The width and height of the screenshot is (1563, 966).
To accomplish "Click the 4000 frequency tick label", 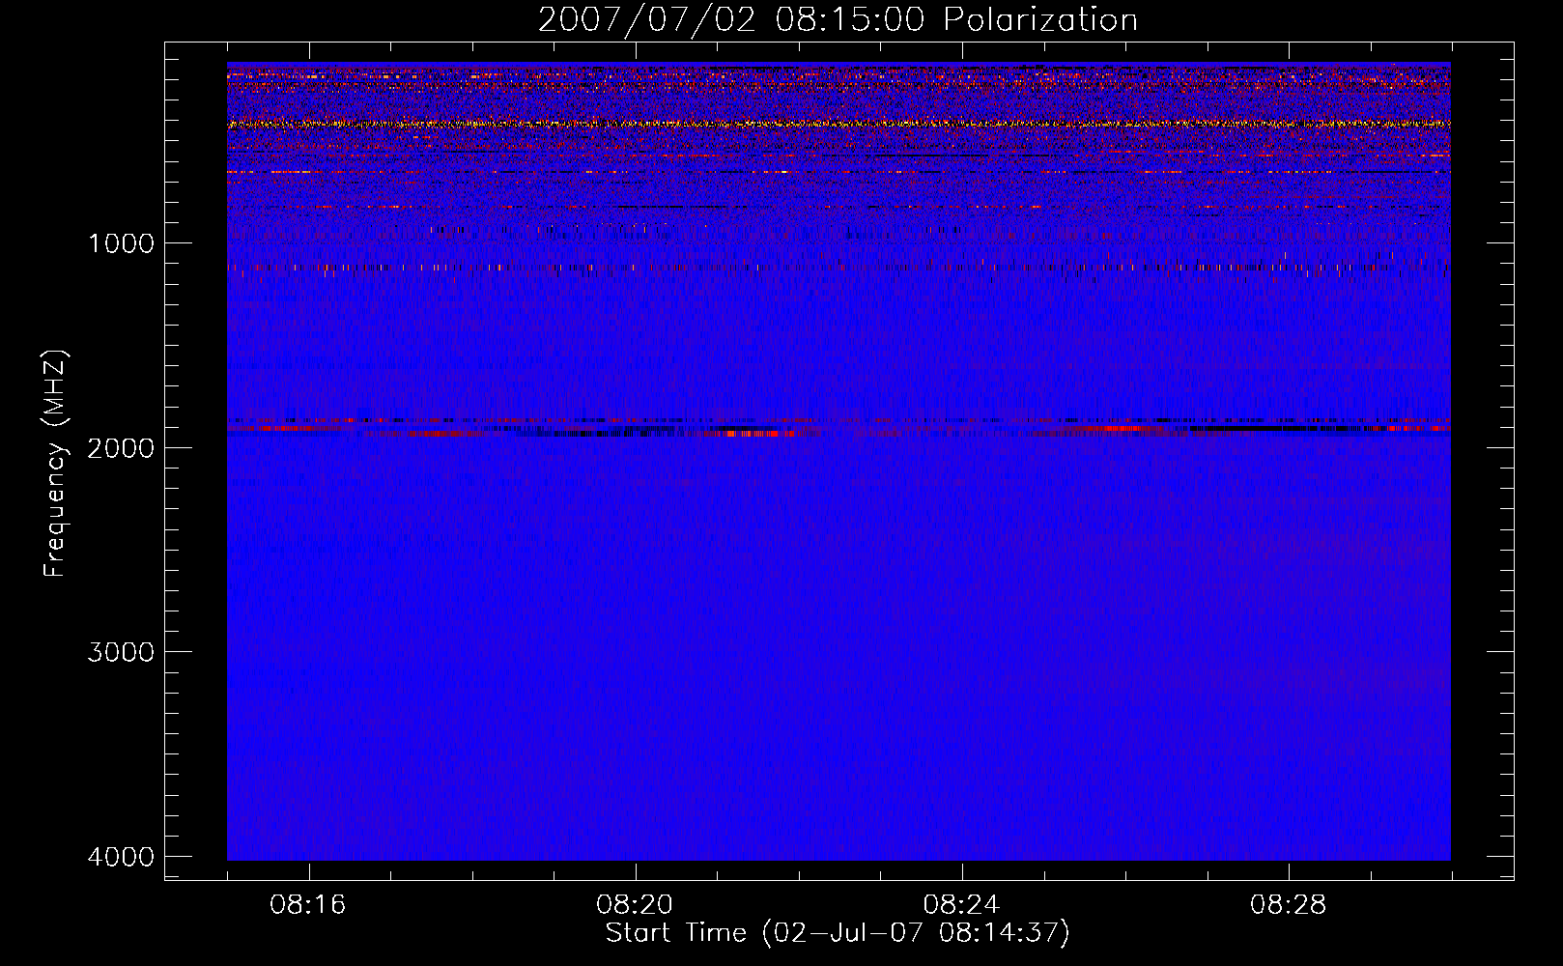I will [x=121, y=857].
